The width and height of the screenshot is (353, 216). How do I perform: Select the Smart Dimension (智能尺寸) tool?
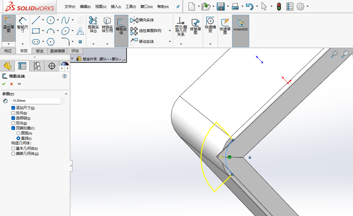click(x=22, y=24)
